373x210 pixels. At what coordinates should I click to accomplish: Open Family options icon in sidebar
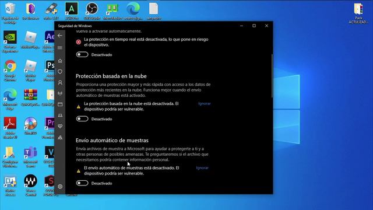coord(60,138)
